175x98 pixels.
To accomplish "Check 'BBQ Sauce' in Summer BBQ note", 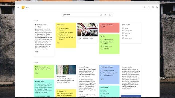I will tap(101, 93).
